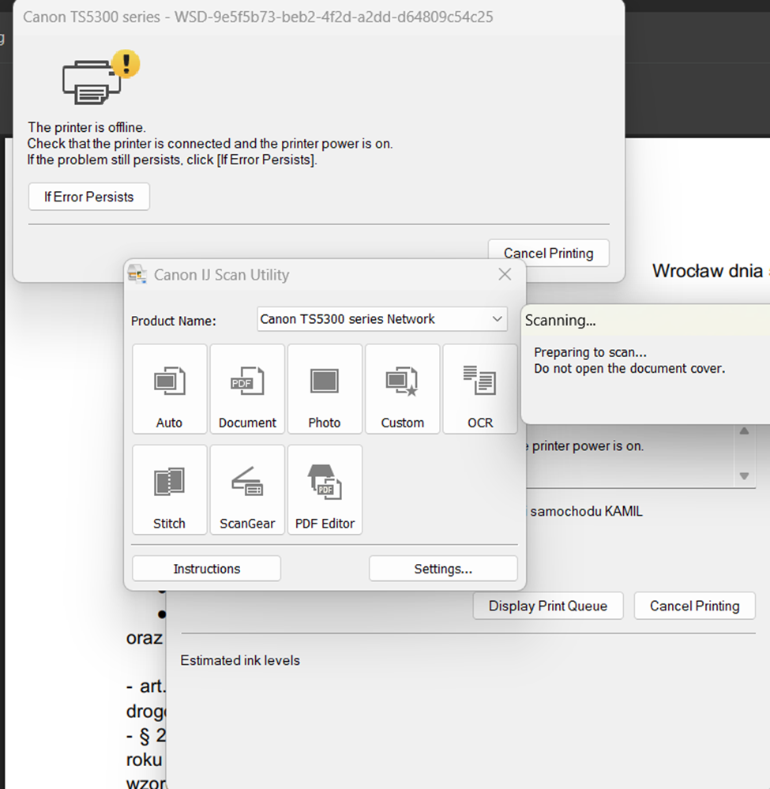Start an OCR scan
Screen dimensions: 770x789
479,389
